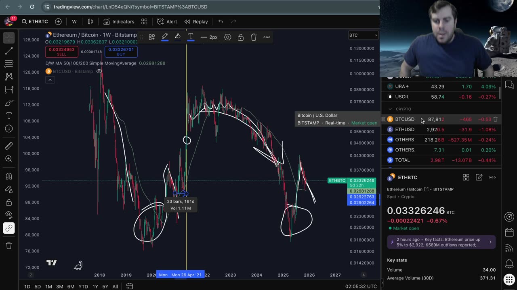Open the chats speech bubble panel
This screenshot has width=517, height=290.
(x=509, y=85)
